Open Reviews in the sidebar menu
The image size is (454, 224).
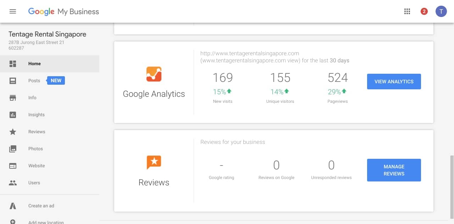pos(50,132)
